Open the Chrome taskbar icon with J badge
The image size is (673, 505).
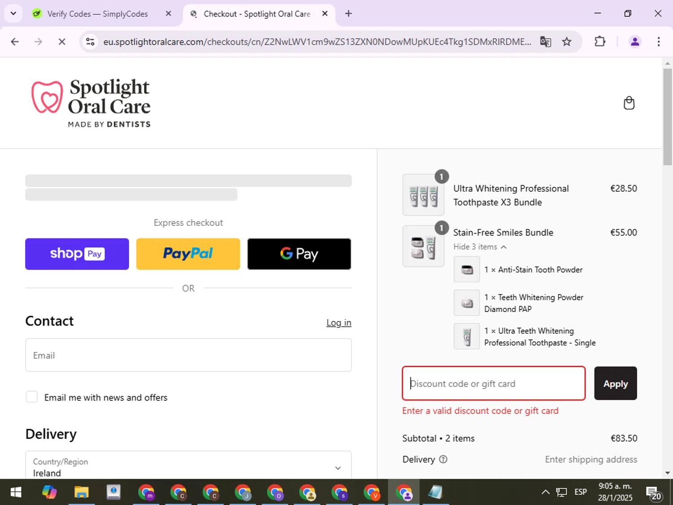pyautogui.click(x=243, y=492)
